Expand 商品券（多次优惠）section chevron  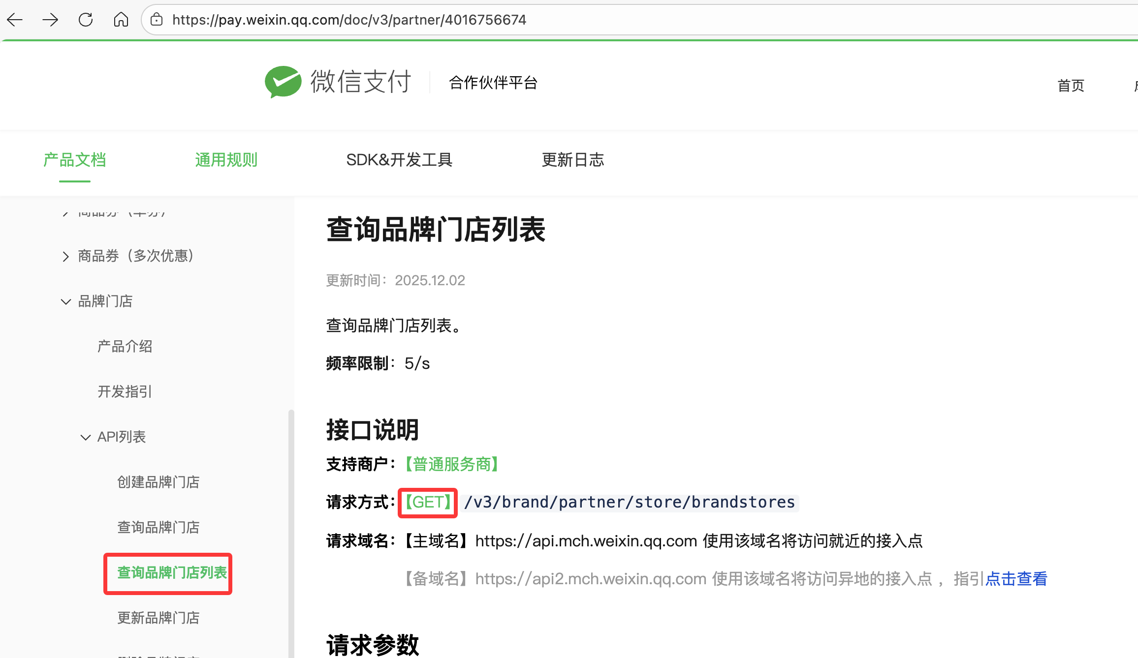(x=65, y=256)
